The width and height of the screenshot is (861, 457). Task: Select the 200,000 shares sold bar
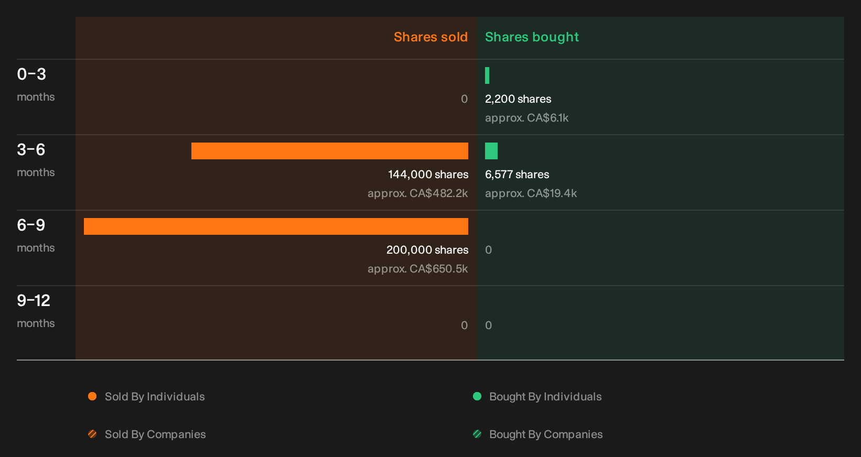276,226
